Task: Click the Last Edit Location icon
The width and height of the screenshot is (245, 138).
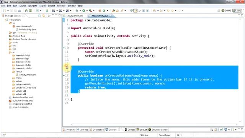Action: point(168,11)
